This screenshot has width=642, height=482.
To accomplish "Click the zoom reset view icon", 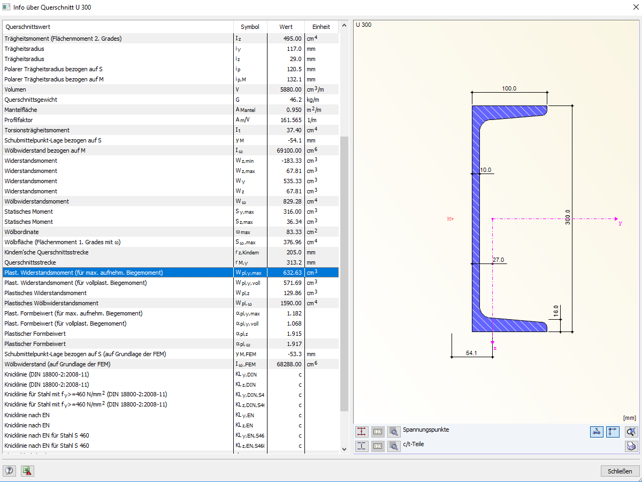I will pos(631,432).
